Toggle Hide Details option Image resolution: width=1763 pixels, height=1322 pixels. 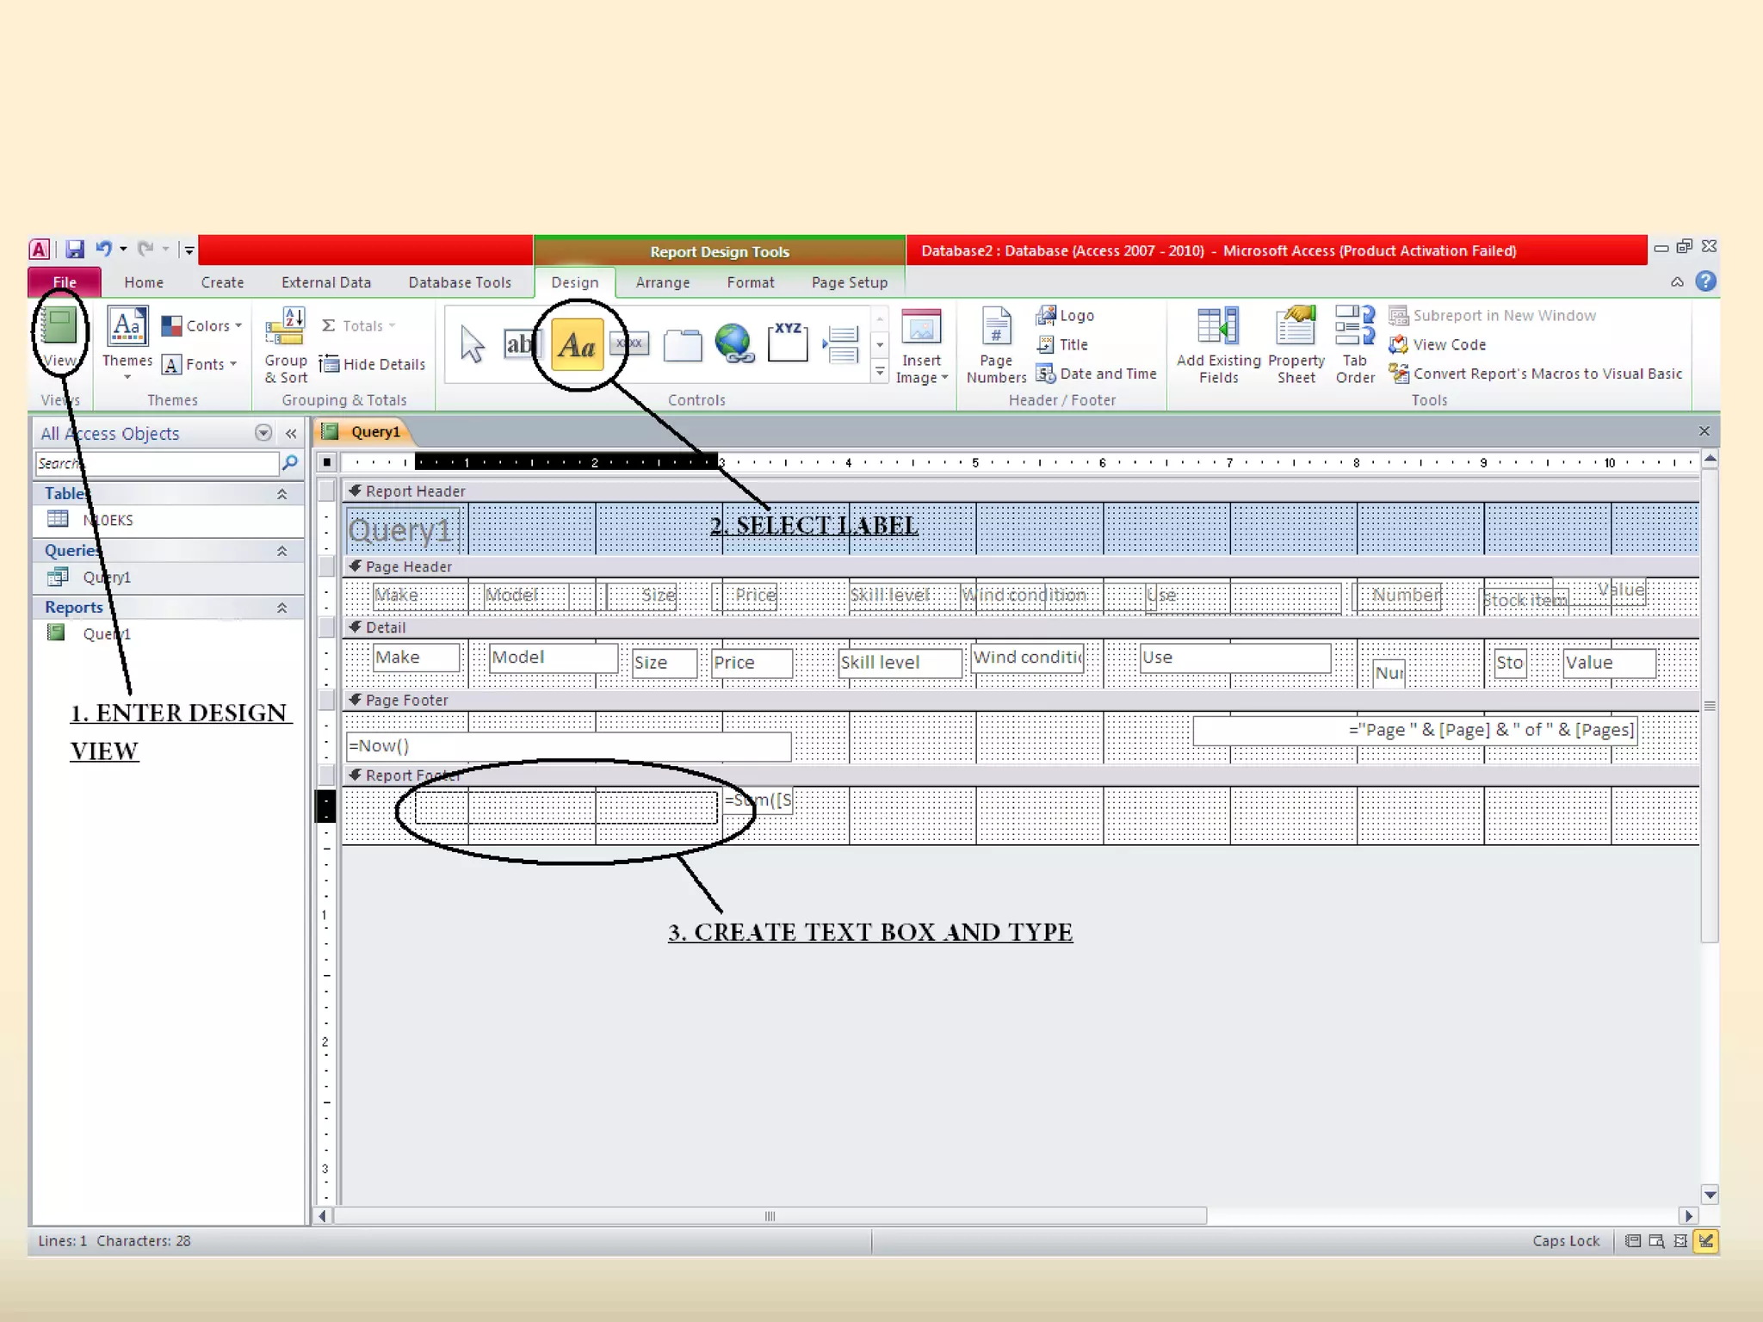[x=373, y=365]
